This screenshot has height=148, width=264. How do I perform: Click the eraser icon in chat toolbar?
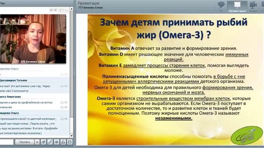point(43,142)
